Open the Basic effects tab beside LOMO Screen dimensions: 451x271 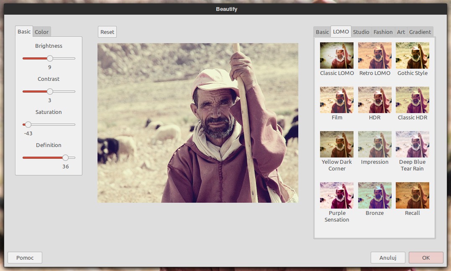pyautogui.click(x=322, y=32)
